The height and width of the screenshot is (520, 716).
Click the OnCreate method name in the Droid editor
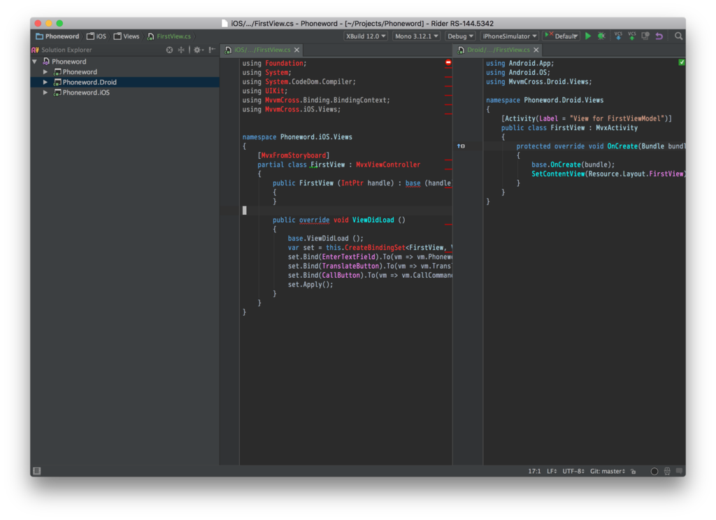622,146
